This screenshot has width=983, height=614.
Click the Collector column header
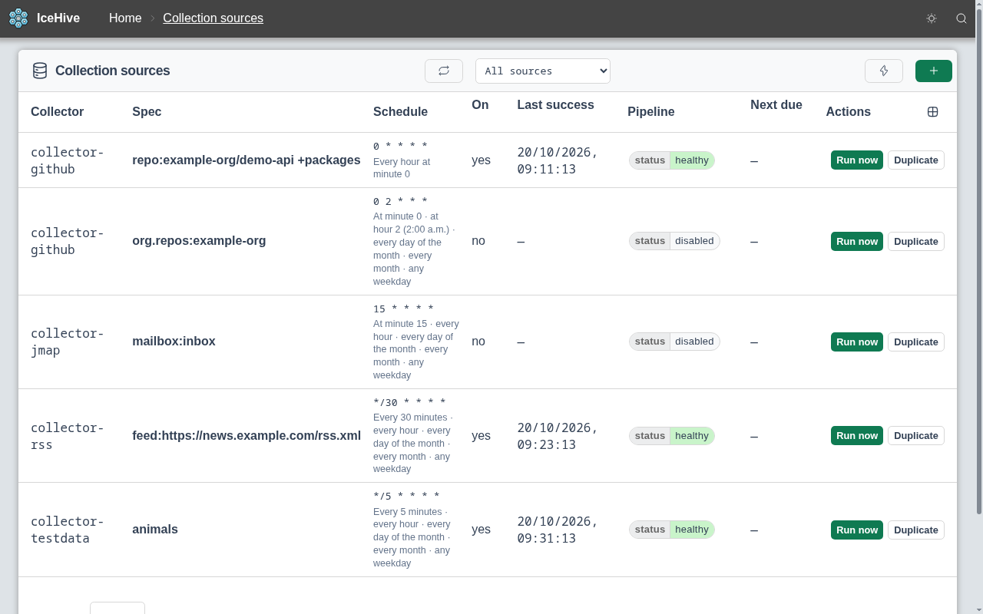click(x=57, y=112)
